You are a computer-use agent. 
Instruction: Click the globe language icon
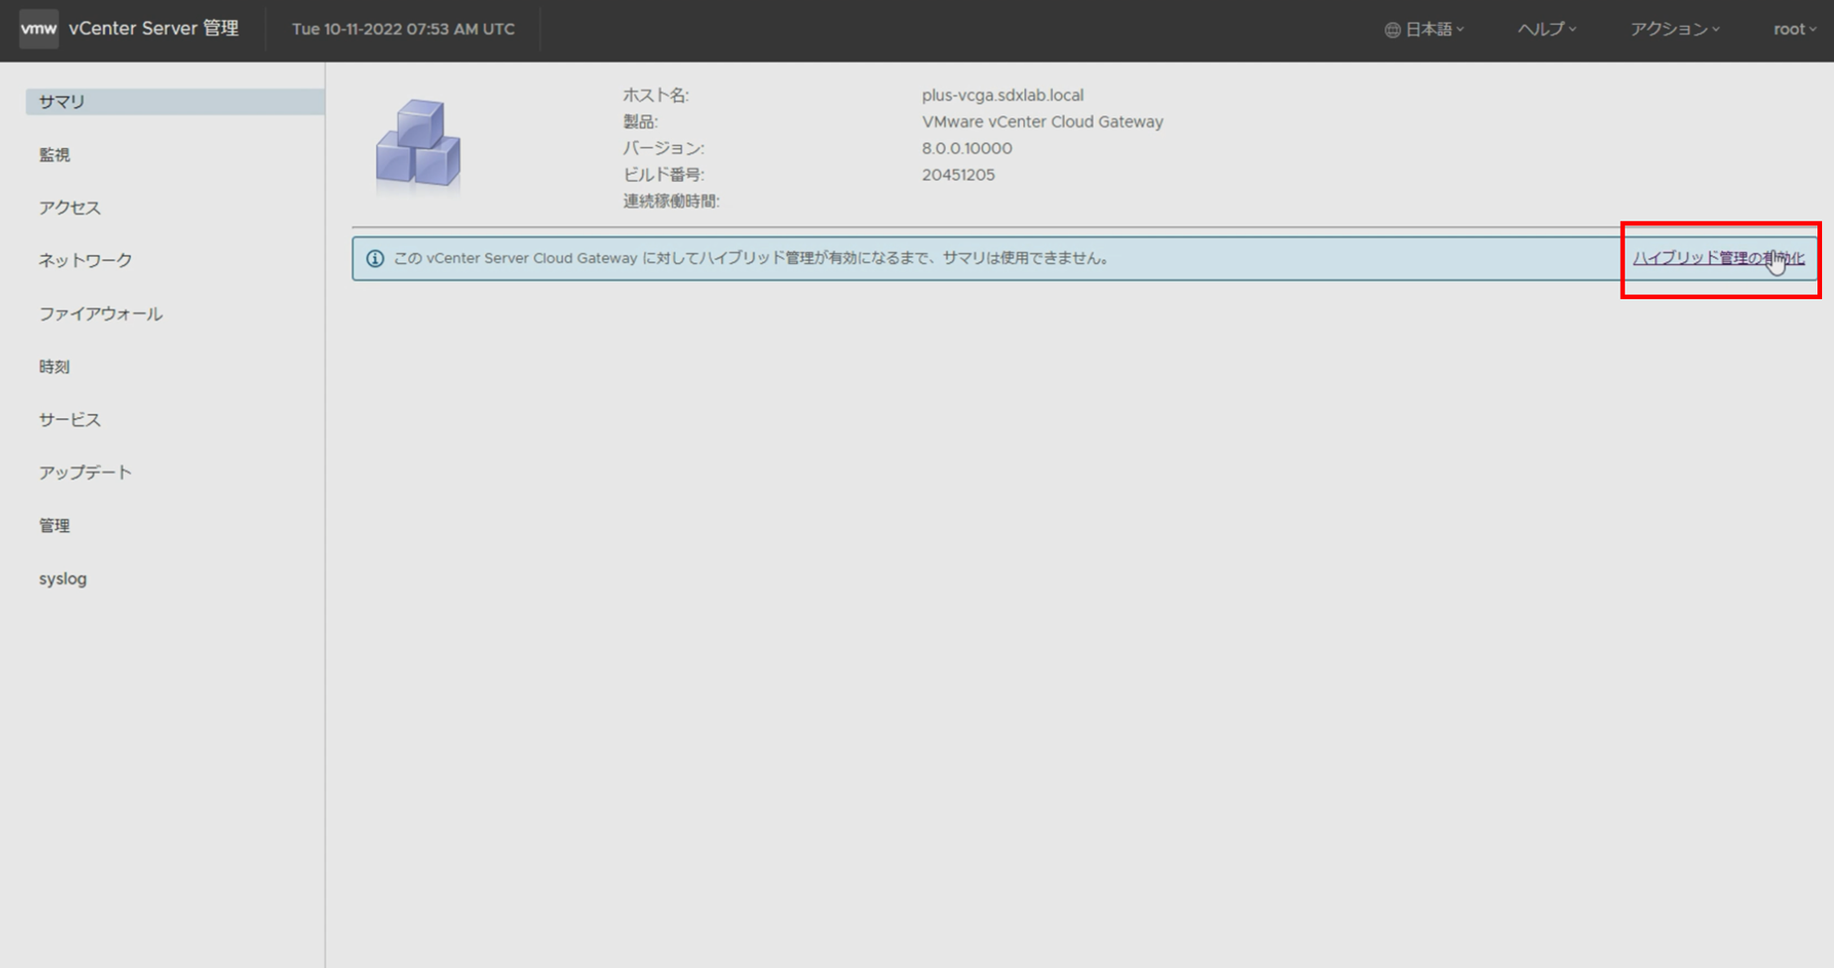click(1392, 30)
